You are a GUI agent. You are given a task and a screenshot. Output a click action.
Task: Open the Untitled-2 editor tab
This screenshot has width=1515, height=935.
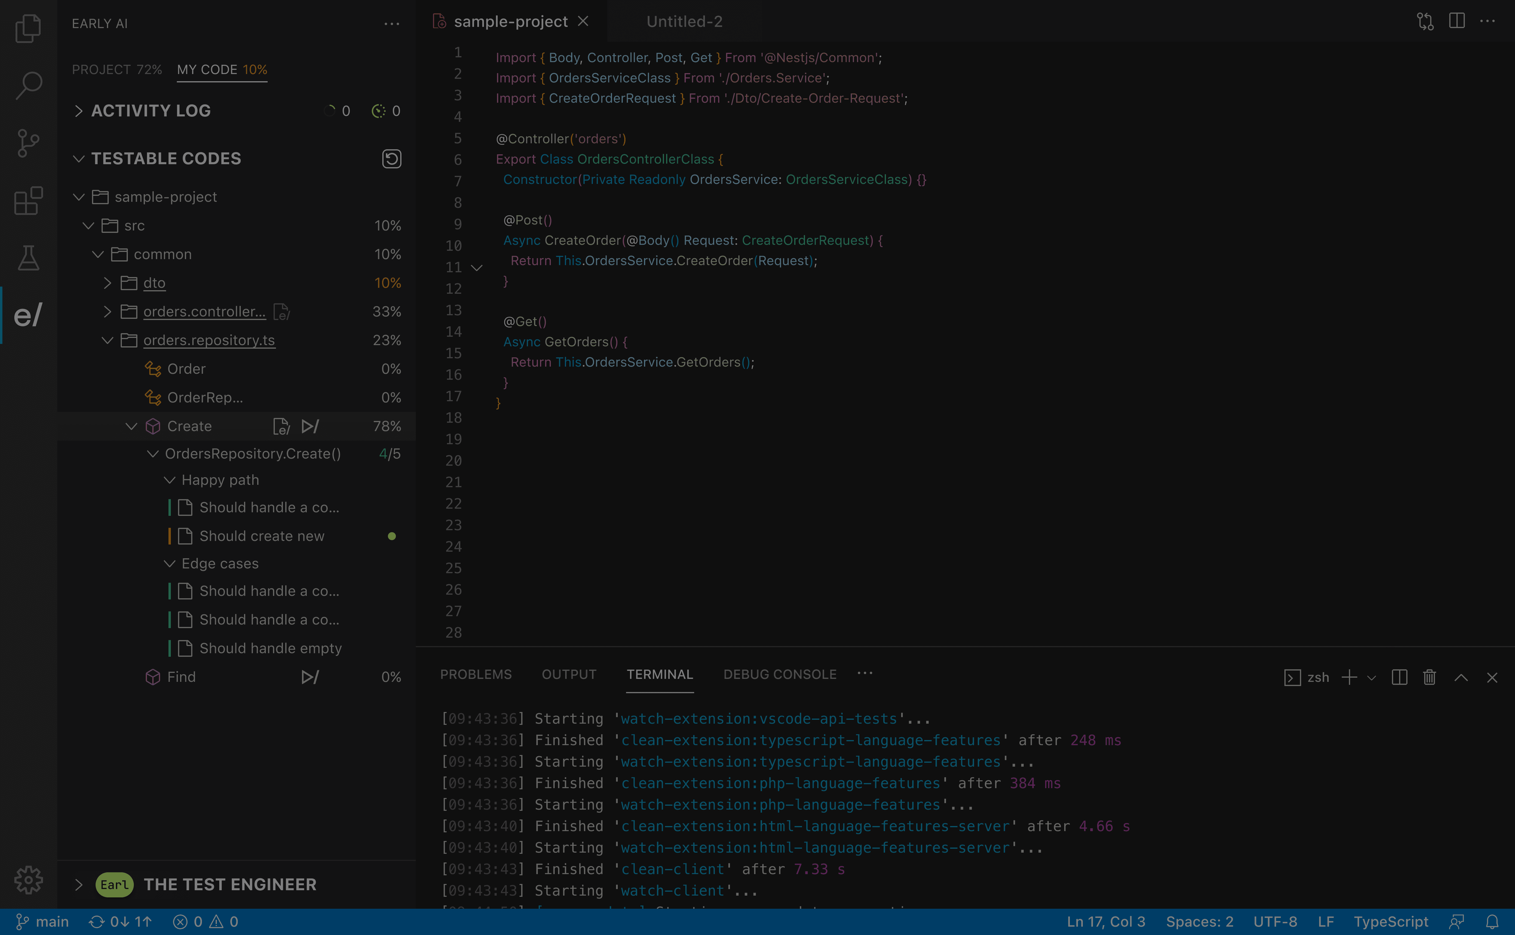684,21
